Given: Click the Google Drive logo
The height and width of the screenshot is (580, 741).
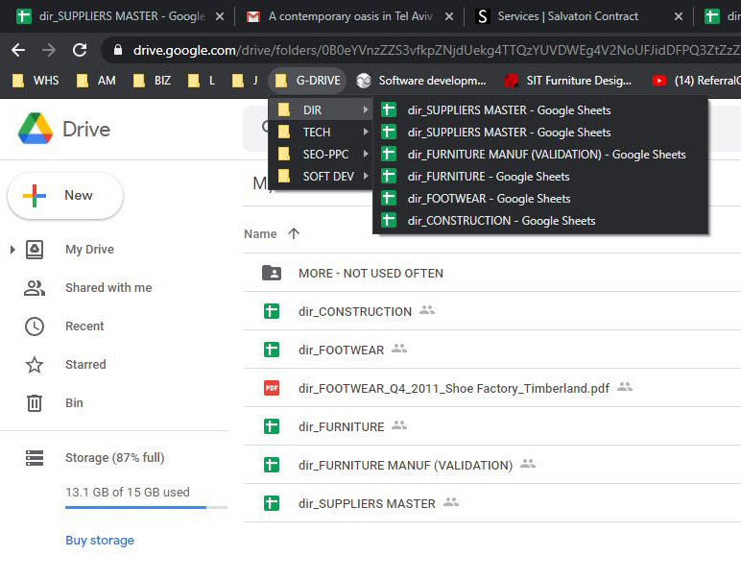Looking at the screenshot, I should (35, 129).
